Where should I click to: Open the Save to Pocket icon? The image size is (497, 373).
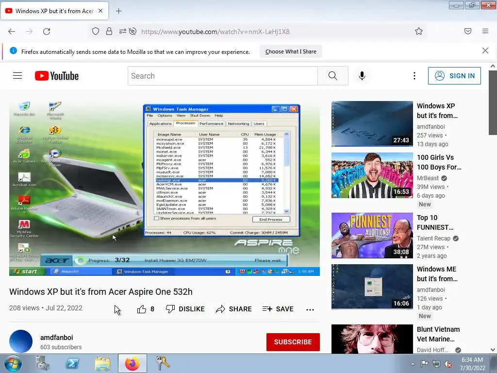[x=468, y=31]
